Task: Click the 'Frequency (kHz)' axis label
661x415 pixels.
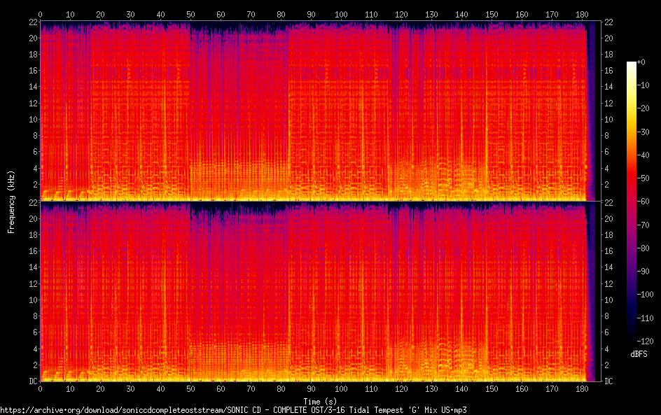Action: click(11, 202)
